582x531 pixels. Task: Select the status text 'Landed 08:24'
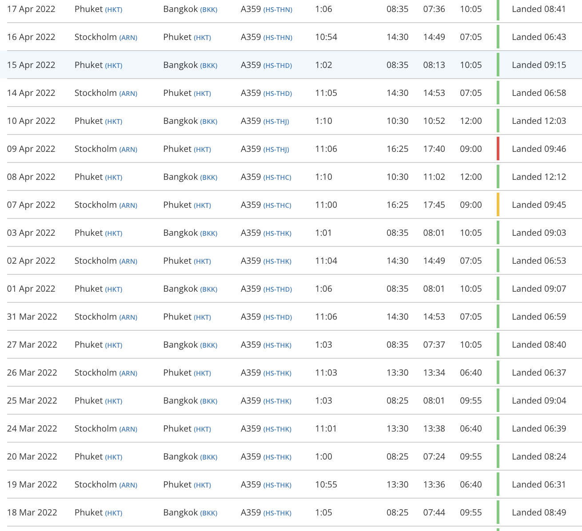pos(539,456)
